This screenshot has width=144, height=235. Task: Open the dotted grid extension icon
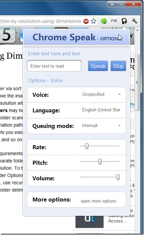pos(114,21)
